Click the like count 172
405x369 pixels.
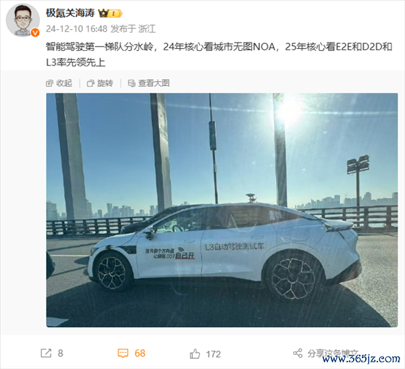213,354
